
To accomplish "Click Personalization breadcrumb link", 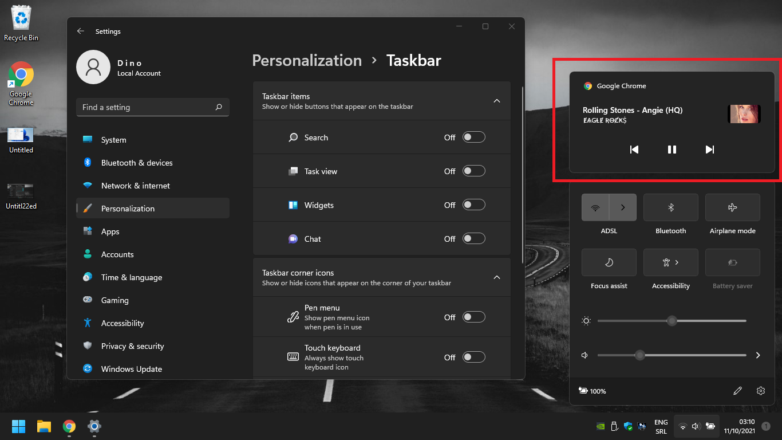I will coord(307,61).
